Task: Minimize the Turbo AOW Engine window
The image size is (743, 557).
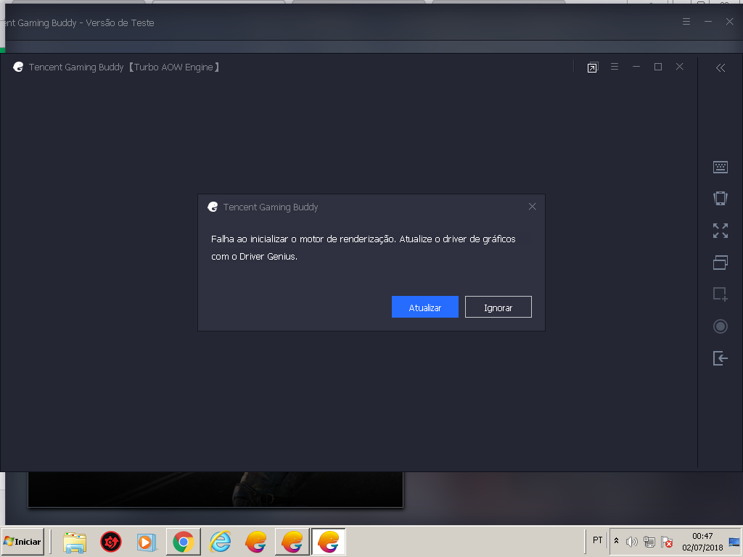Action: click(x=636, y=67)
